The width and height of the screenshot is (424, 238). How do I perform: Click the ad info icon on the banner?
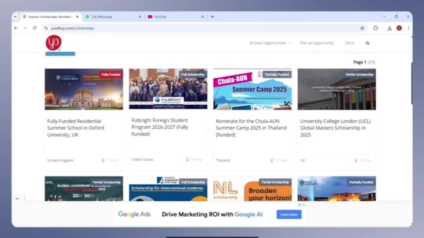point(299,205)
